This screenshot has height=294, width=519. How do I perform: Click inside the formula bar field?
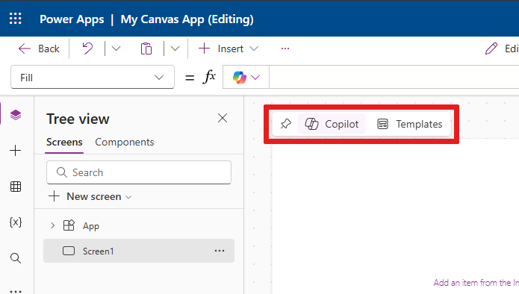pos(394,77)
